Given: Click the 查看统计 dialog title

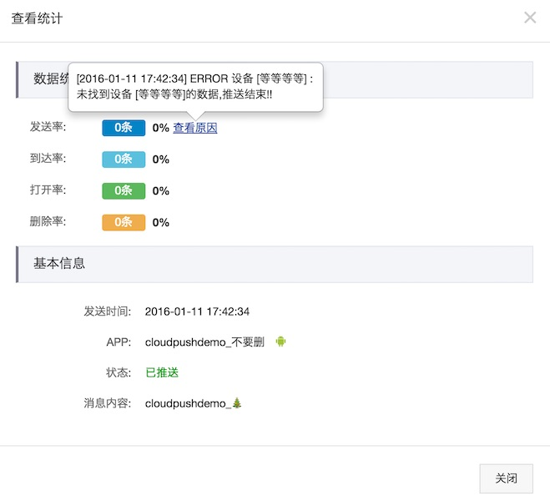Looking at the screenshot, I should tap(37, 18).
